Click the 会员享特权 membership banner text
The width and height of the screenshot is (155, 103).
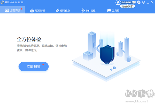coord(126,2)
